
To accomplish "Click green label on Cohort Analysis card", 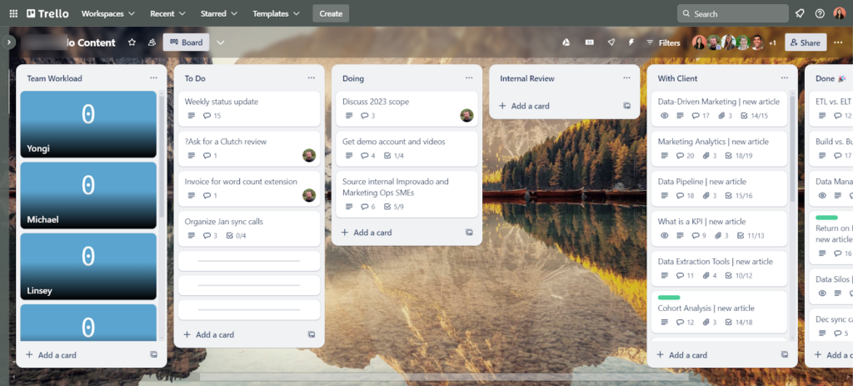I will 669,297.
